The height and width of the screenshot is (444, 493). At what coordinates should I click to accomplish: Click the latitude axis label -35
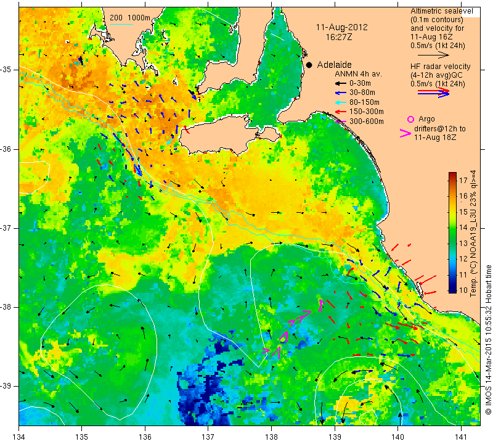click(x=6, y=70)
